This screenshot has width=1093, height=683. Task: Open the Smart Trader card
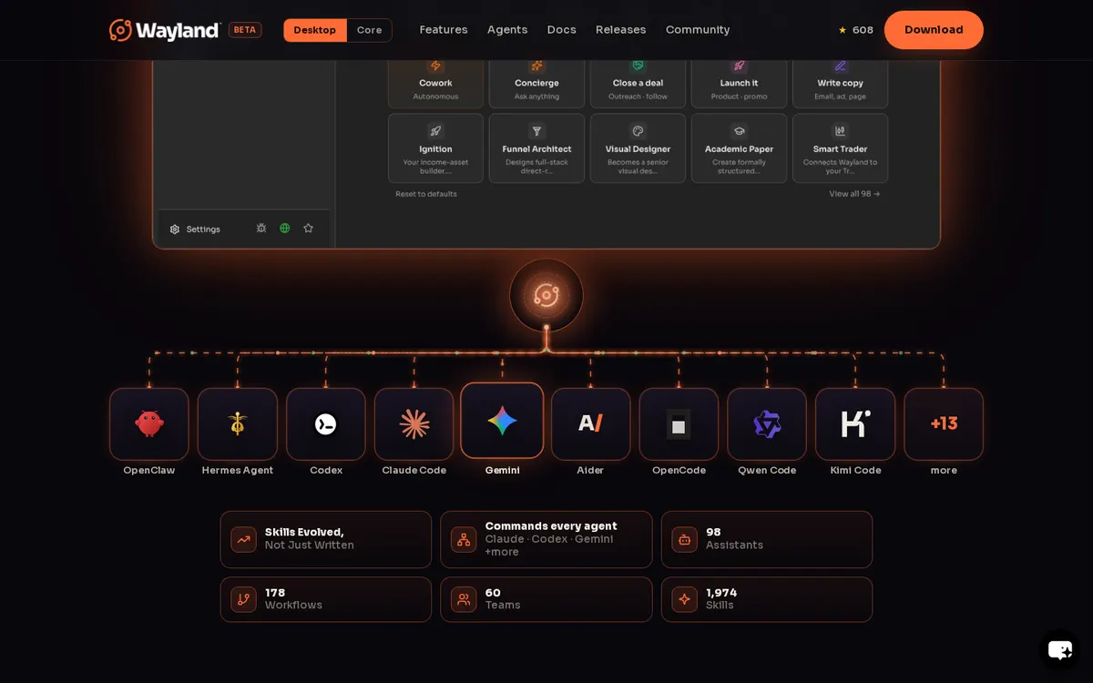pos(840,148)
